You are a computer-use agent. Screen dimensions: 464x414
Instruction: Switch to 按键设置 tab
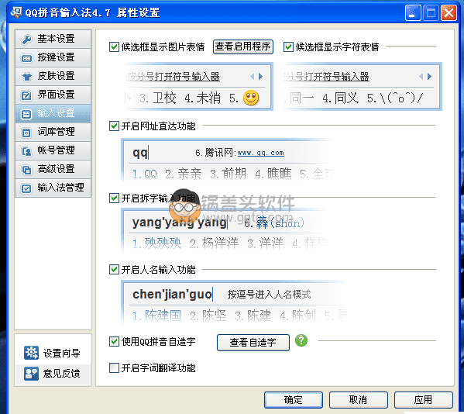pyautogui.click(x=53, y=57)
